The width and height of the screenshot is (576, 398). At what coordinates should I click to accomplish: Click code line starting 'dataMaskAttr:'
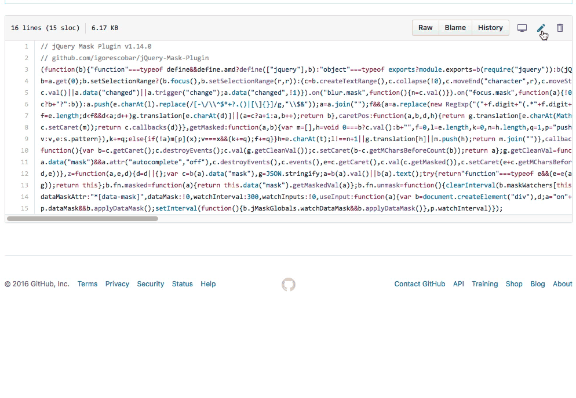click(x=306, y=197)
